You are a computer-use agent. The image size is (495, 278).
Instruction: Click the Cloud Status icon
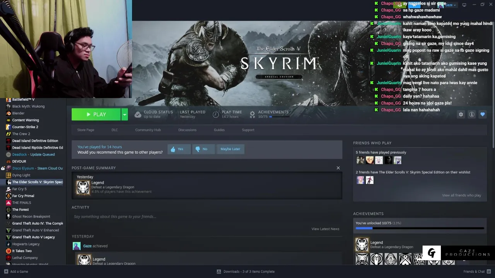coord(138,114)
